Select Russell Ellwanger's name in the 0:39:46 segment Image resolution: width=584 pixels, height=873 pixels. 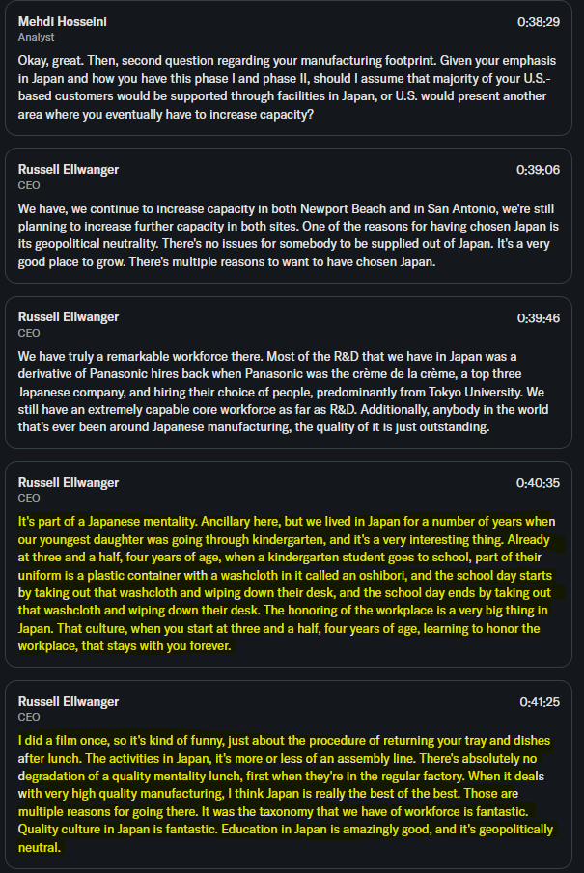[x=69, y=316]
